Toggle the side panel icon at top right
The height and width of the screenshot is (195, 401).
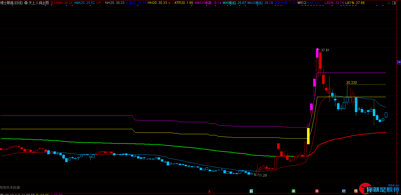(x=394, y=3)
